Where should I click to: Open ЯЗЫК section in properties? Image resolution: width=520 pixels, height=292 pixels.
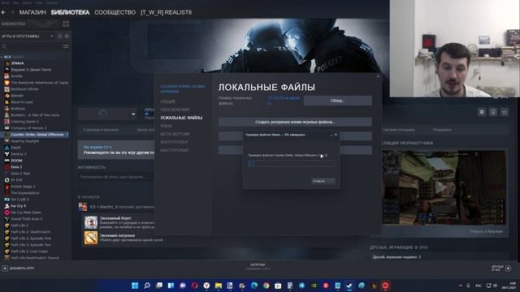pos(166,126)
